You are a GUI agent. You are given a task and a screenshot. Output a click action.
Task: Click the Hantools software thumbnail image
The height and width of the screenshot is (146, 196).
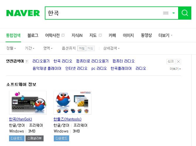click(x=72, y=103)
